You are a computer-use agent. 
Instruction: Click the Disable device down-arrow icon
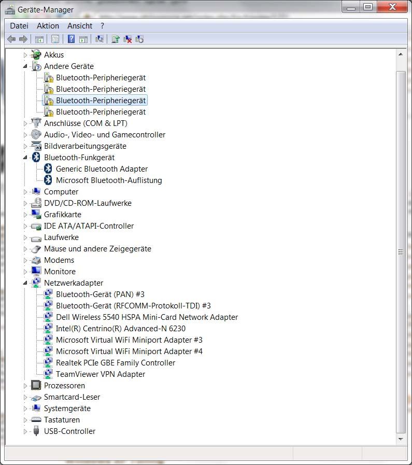point(139,39)
